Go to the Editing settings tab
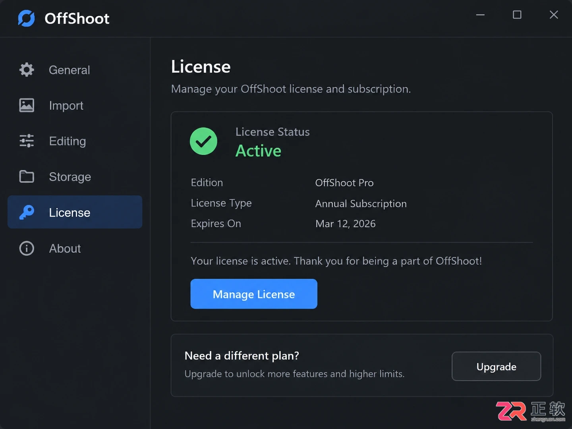The width and height of the screenshot is (572, 429). [75, 141]
